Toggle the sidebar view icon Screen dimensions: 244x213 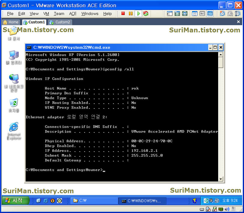pos(169,14)
